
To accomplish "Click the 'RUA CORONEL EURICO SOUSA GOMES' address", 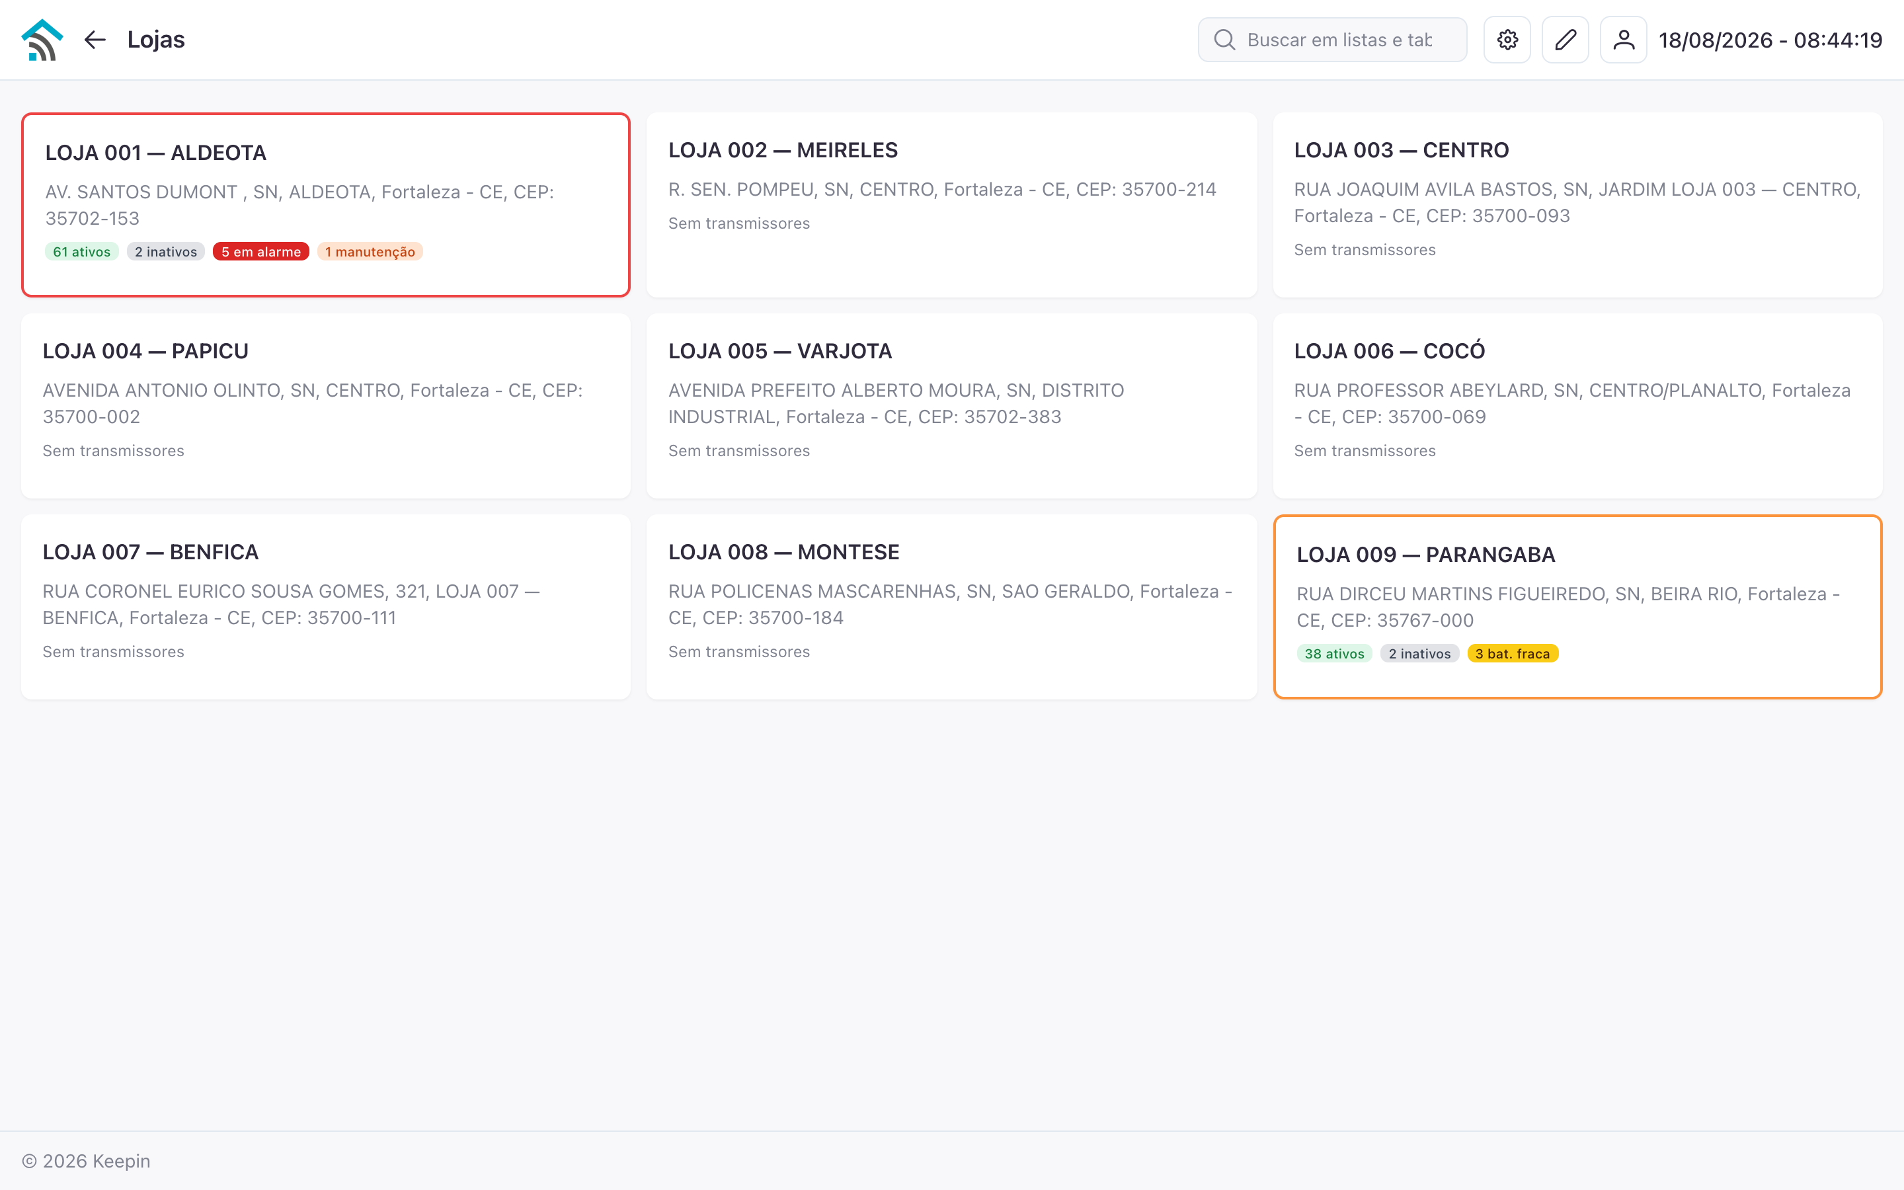I will click(291, 604).
